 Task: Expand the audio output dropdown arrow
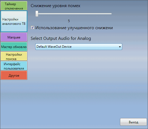120,47
